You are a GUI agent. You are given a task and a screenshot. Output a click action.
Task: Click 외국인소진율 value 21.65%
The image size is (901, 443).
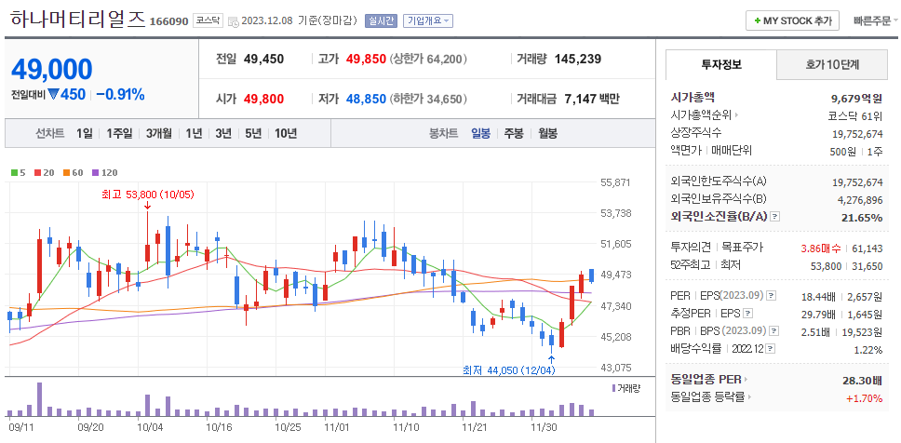[860, 217]
